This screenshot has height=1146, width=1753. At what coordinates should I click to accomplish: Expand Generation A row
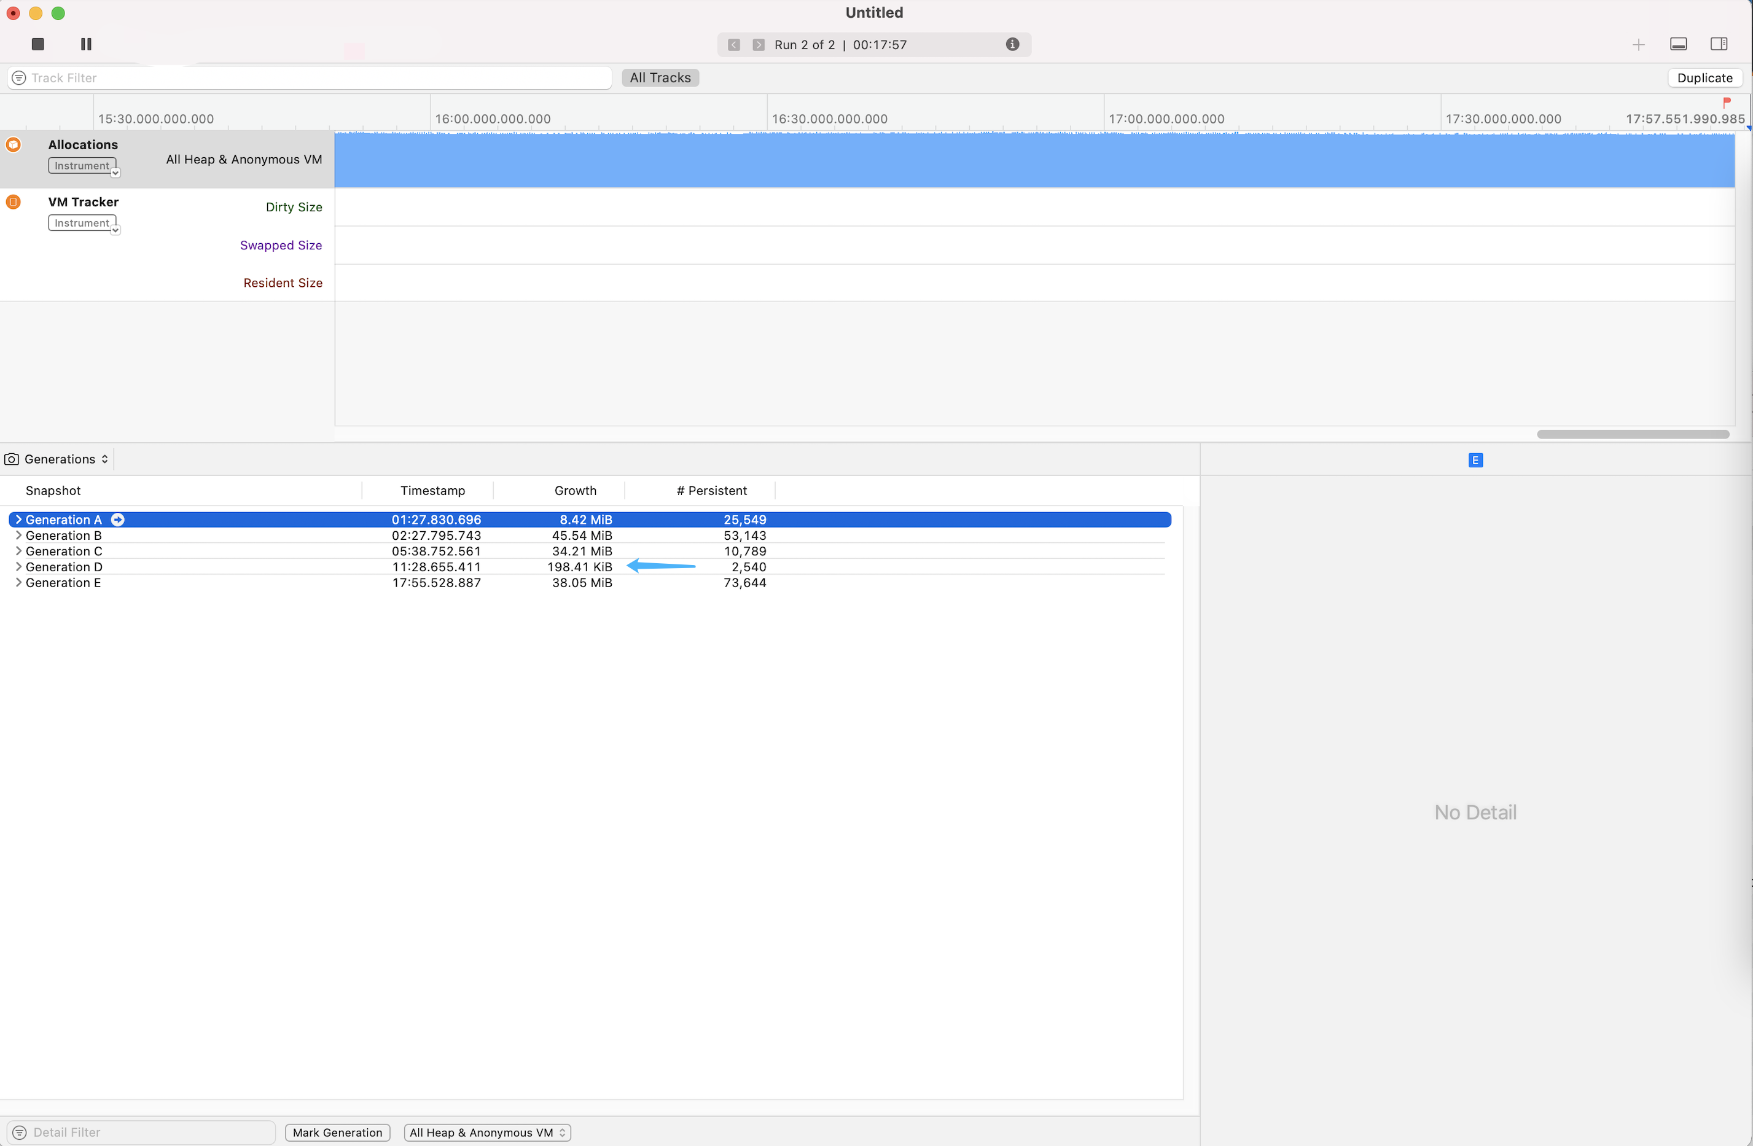[18, 520]
